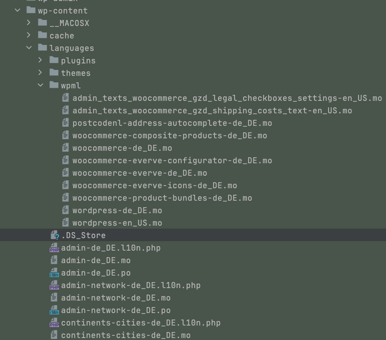Select admin-network-de_DE.po file name

115,311
